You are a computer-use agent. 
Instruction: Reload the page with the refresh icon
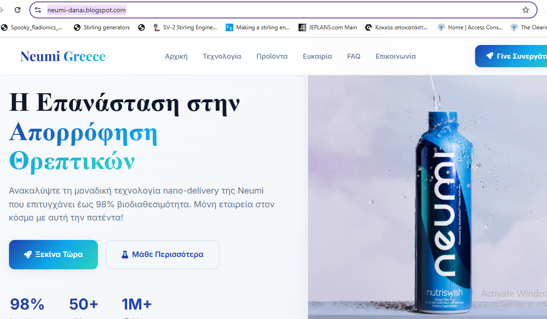[x=18, y=10]
